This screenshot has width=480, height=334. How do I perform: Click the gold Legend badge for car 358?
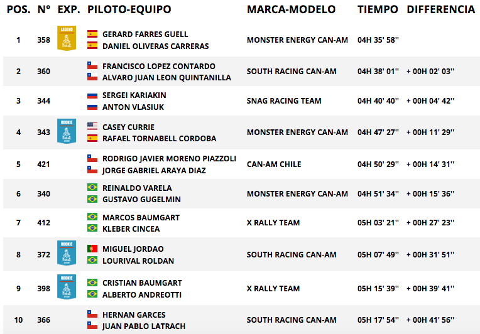(x=67, y=38)
